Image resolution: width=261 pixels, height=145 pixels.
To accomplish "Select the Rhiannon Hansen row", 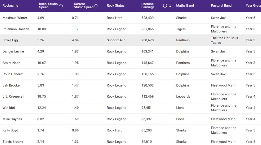I will 16,29.
